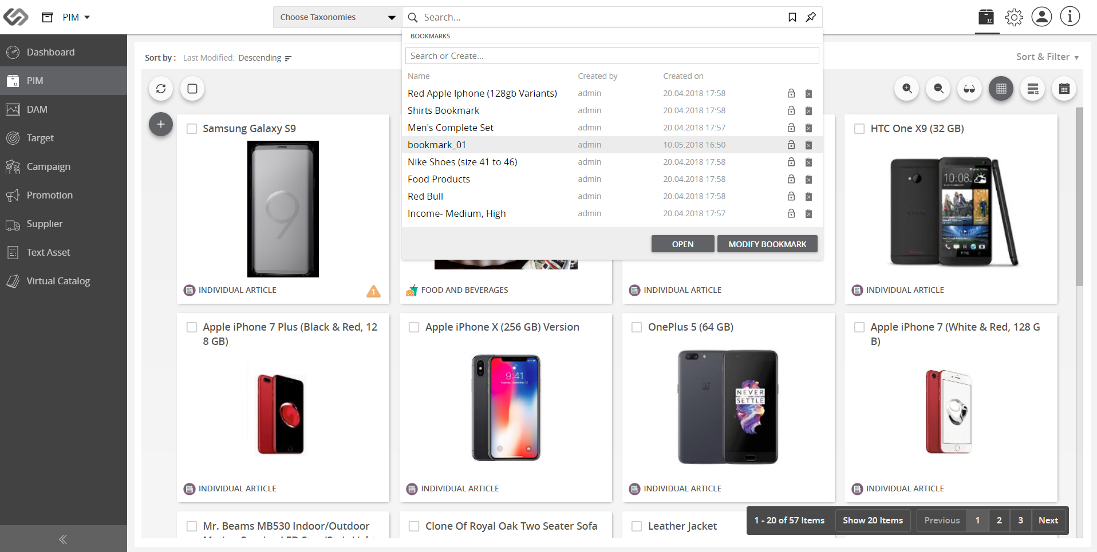Click the MODIFY BOOKMARK button
The image size is (1097, 552).
tap(767, 244)
